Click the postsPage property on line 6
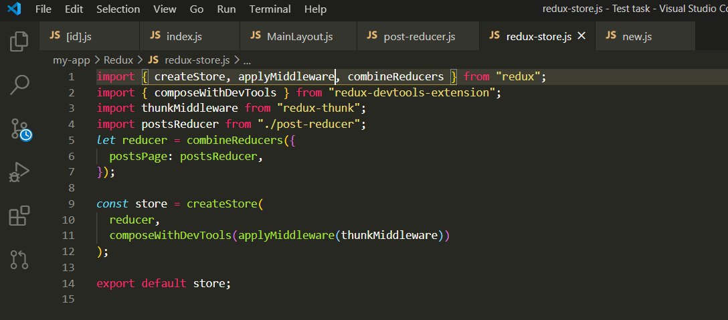This screenshot has height=320, width=728. [138, 157]
